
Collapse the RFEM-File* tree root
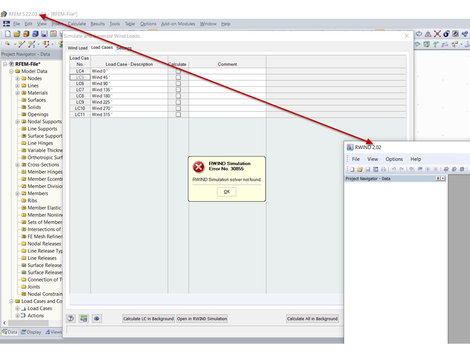pos(5,64)
